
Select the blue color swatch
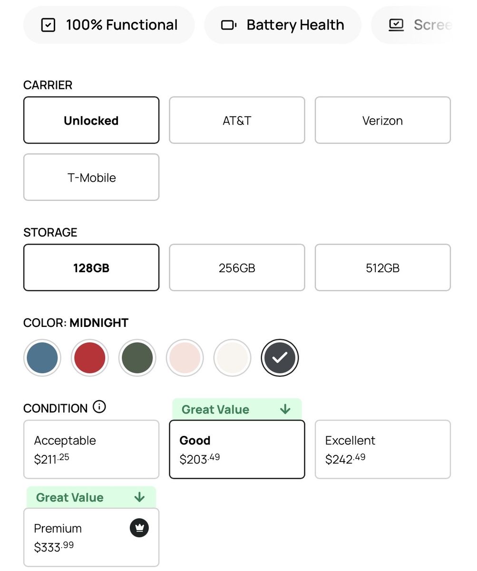point(42,358)
